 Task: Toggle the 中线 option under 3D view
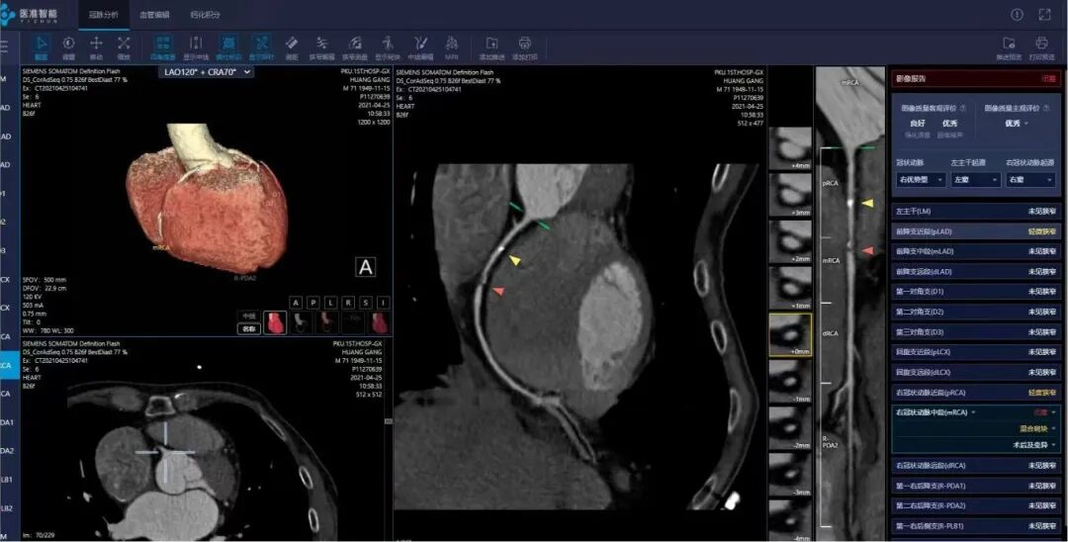click(x=248, y=316)
